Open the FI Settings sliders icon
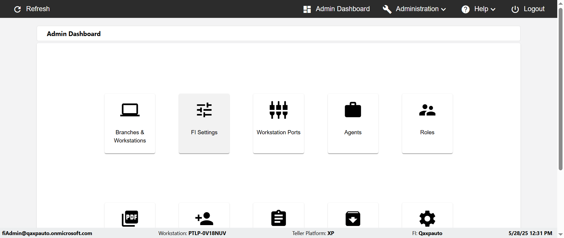Viewport: 564px width, 238px height. pyautogui.click(x=204, y=110)
